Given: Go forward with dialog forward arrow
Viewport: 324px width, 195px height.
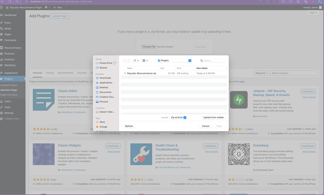Looking at the screenshot, I should tap(129, 61).
